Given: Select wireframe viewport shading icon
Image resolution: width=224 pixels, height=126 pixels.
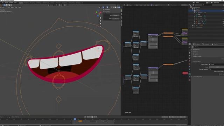Looking at the screenshot, I should [x=114, y=7].
